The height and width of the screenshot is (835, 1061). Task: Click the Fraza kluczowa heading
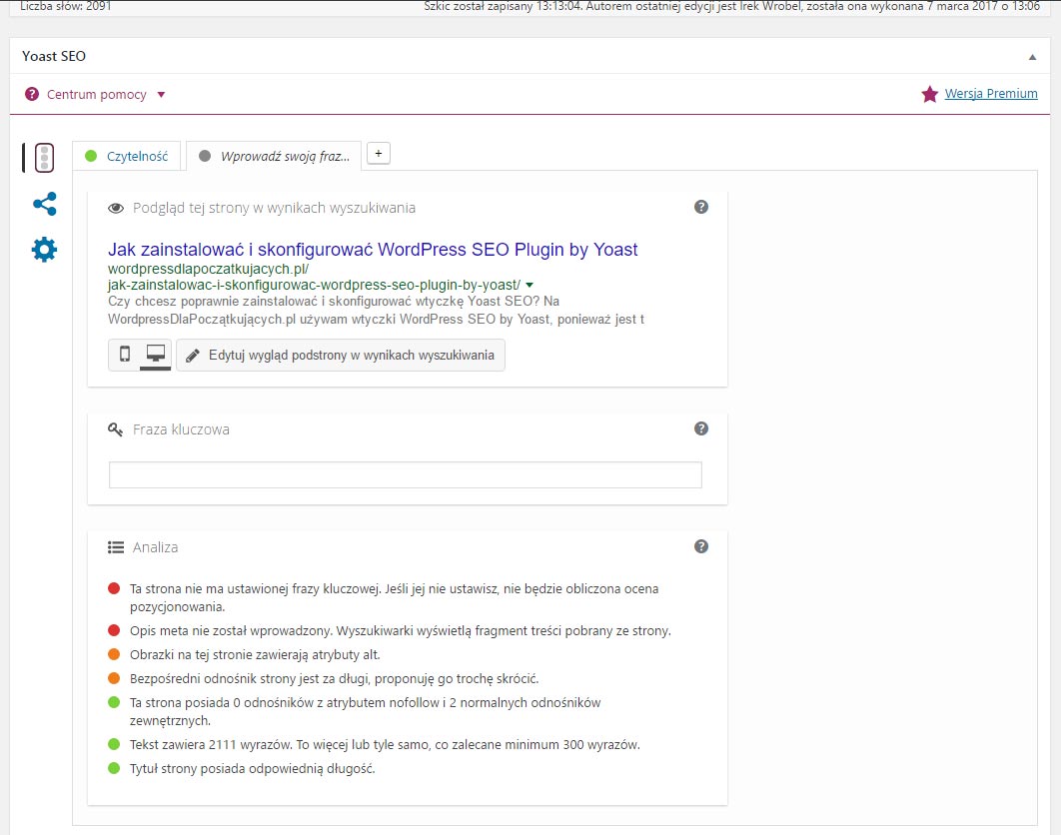[182, 429]
